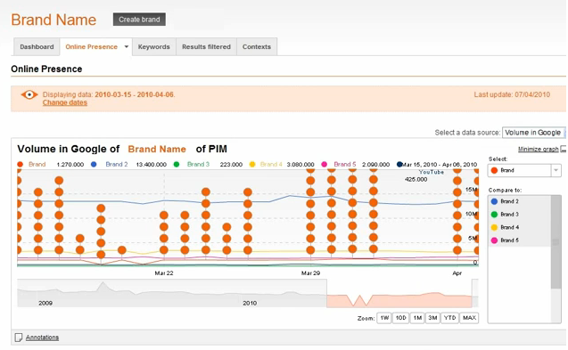Open the data source dropdown
This screenshot has height=350, width=568.
coord(534,133)
